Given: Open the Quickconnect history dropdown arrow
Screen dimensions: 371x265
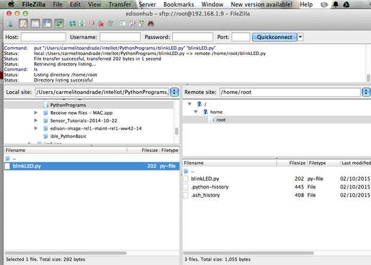Looking at the screenshot, I should pyautogui.click(x=300, y=37).
